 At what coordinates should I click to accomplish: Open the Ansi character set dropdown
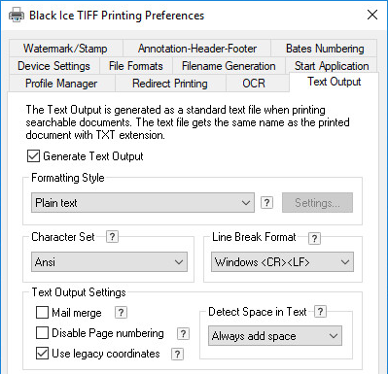(109, 261)
